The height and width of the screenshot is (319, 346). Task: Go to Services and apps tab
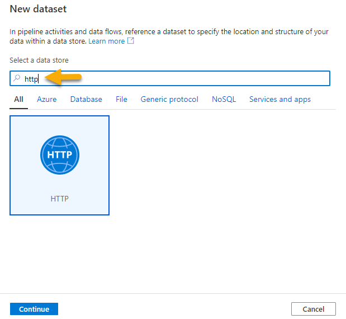click(279, 100)
